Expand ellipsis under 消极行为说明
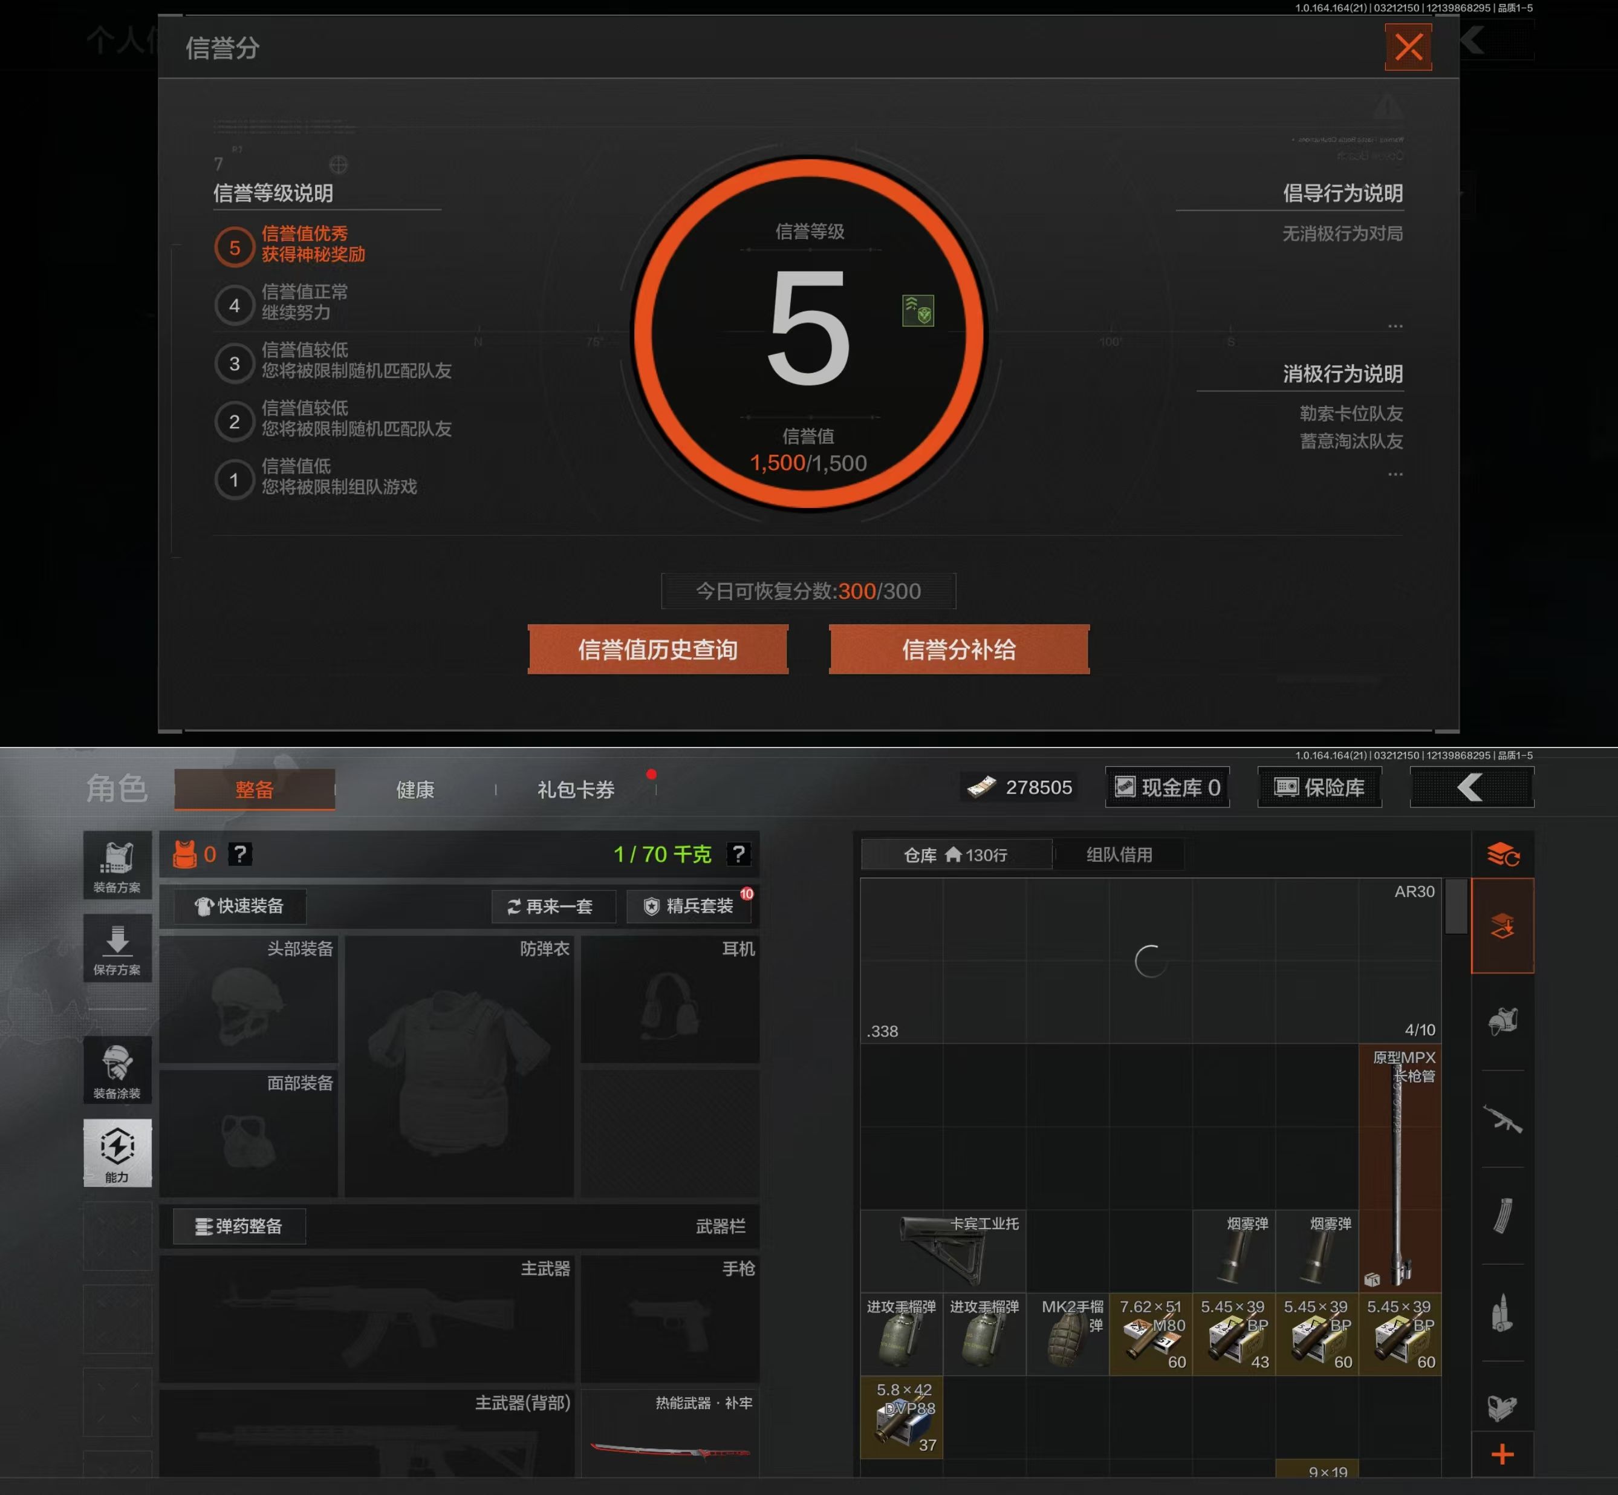Image resolution: width=1618 pixels, height=1495 pixels. coord(1395,474)
